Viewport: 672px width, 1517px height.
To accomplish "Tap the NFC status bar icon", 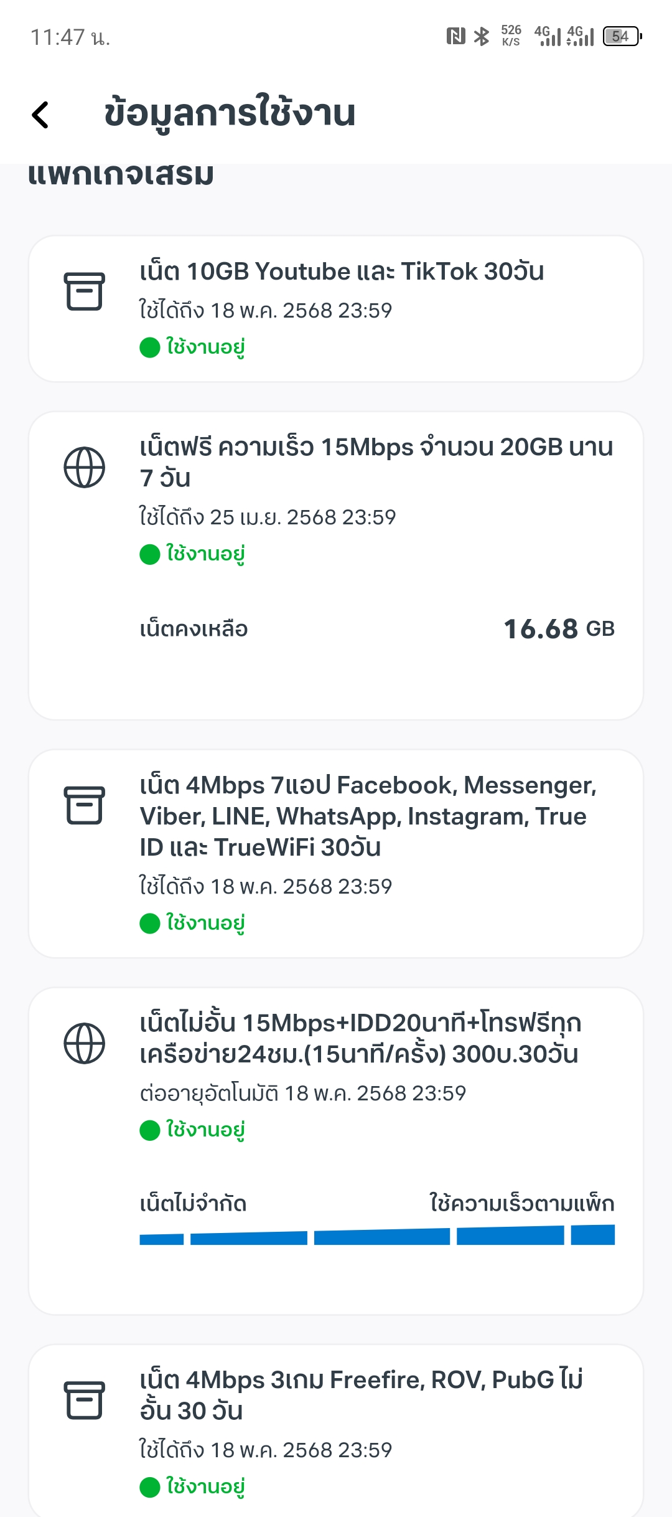I will tap(455, 36).
